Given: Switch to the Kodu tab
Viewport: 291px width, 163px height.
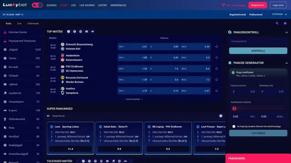Looking at the screenshot, I should (9, 24).
